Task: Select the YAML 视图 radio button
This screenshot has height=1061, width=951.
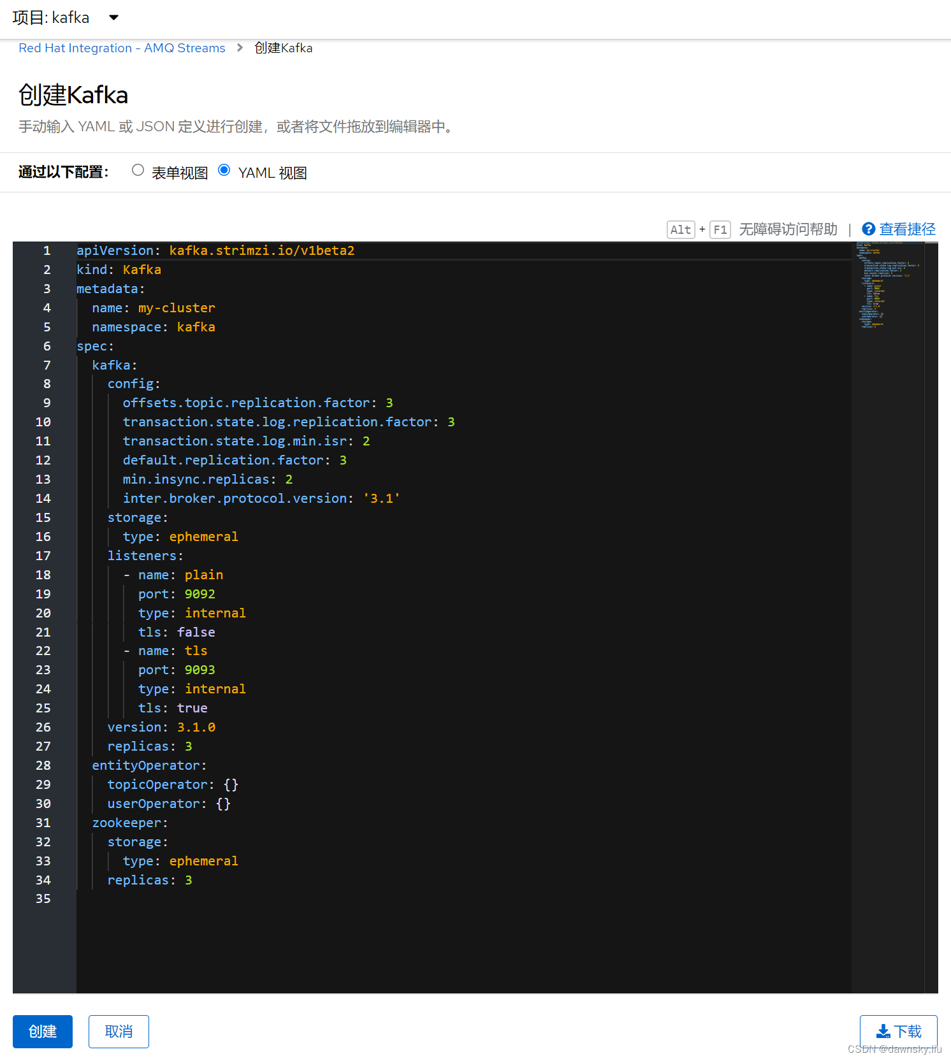Action: click(x=224, y=170)
